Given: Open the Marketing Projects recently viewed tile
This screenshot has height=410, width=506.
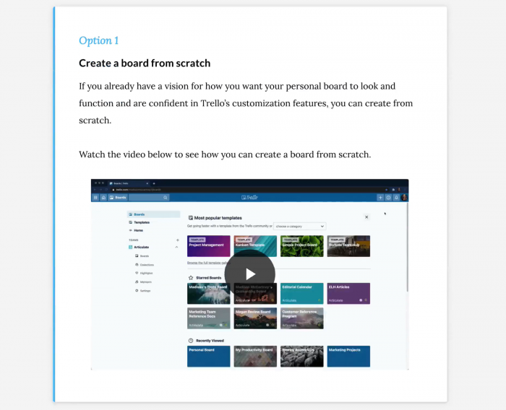Looking at the screenshot, I should pyautogui.click(x=348, y=356).
